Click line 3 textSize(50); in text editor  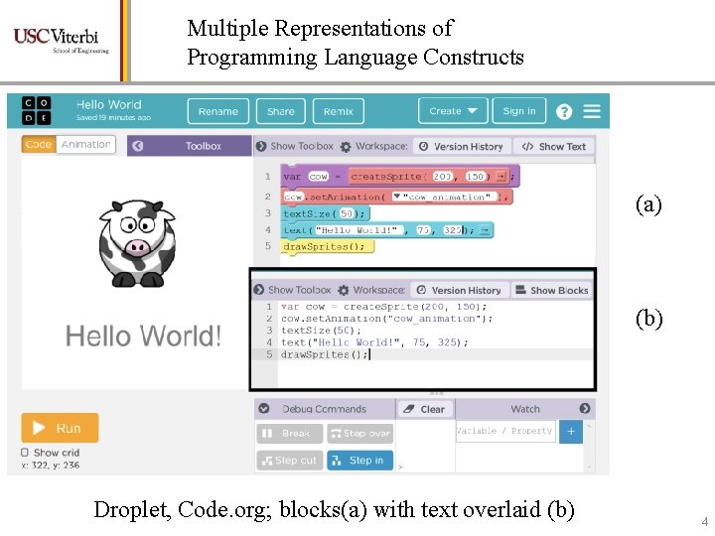[321, 331]
